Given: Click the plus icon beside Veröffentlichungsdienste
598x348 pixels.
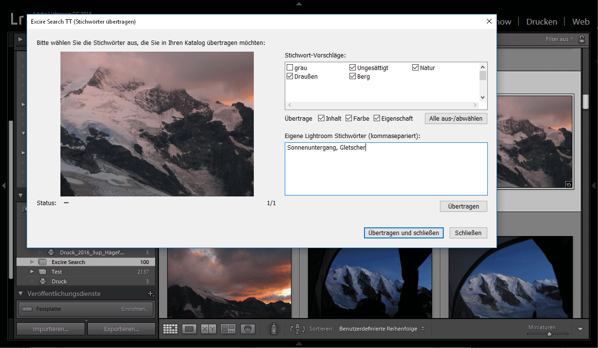Looking at the screenshot, I should [x=150, y=293].
